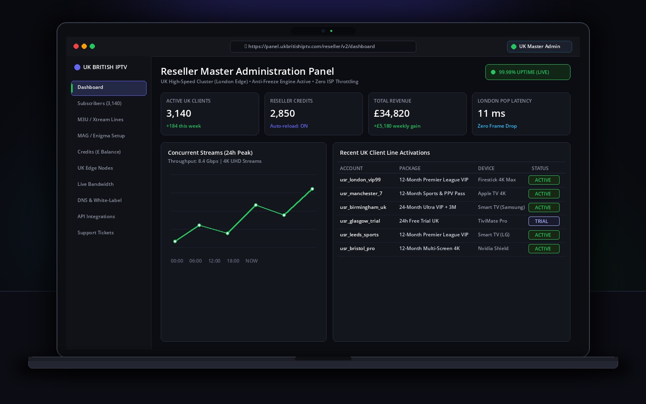The width and height of the screenshot is (646, 404).
Task: Click the DEVICE column header
Action: click(486, 168)
